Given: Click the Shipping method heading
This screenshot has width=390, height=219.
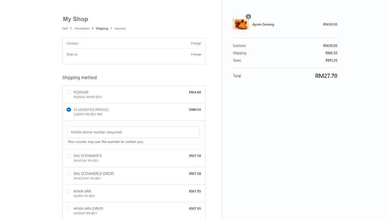Looking at the screenshot, I should click(x=80, y=78).
